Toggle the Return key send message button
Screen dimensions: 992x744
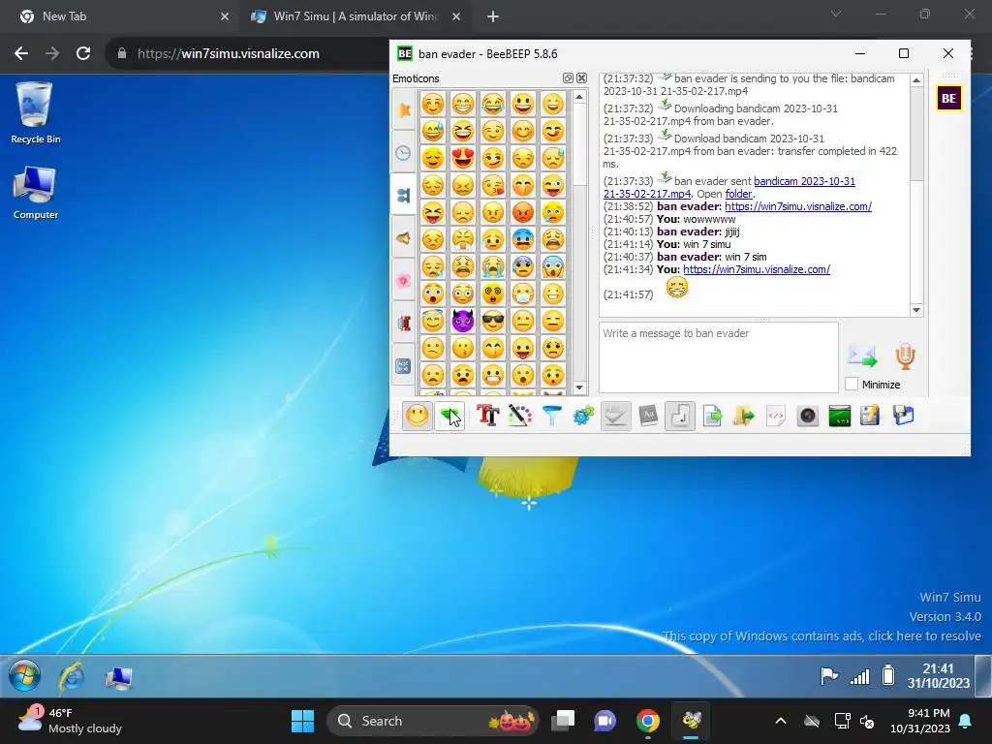tap(680, 416)
